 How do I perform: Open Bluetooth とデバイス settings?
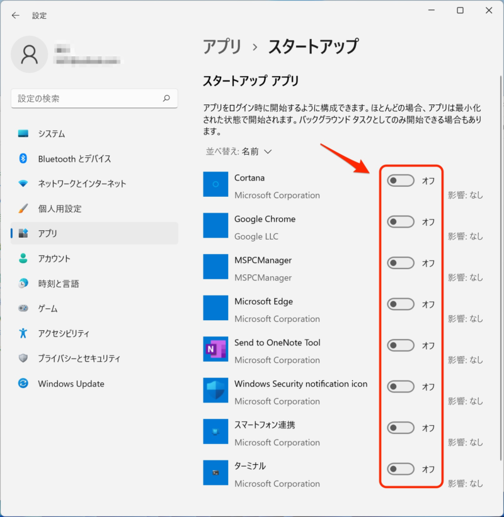[x=94, y=158]
